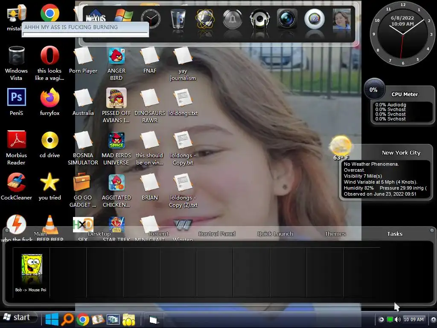The width and height of the screenshot is (437, 328).
Task: Select the user photo thumbnail in the dock
Action: 342,19
